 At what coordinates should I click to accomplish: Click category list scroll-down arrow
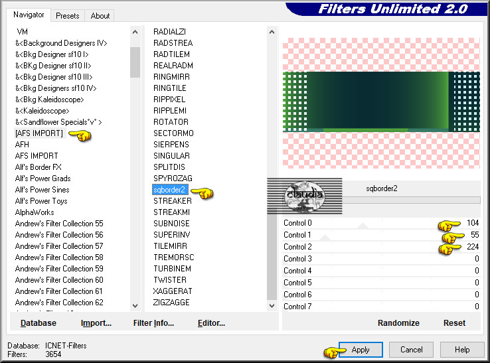click(x=135, y=306)
